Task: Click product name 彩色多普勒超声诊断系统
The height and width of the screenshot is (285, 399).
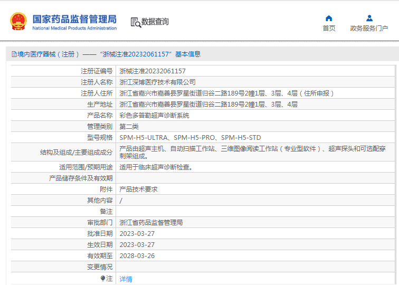Action: [154, 115]
